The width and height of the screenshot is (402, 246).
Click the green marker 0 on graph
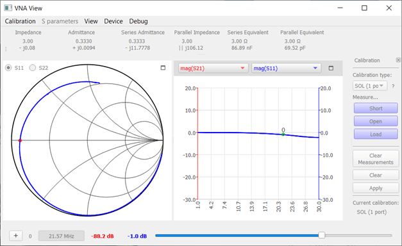tap(283, 135)
